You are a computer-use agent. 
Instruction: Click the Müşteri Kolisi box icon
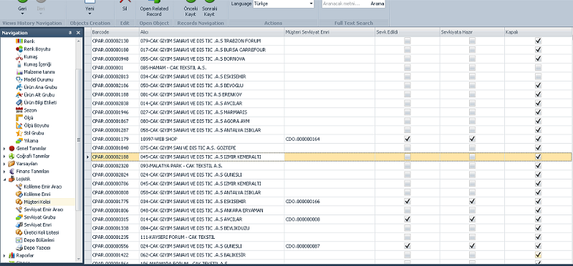pyautogui.click(x=19, y=202)
